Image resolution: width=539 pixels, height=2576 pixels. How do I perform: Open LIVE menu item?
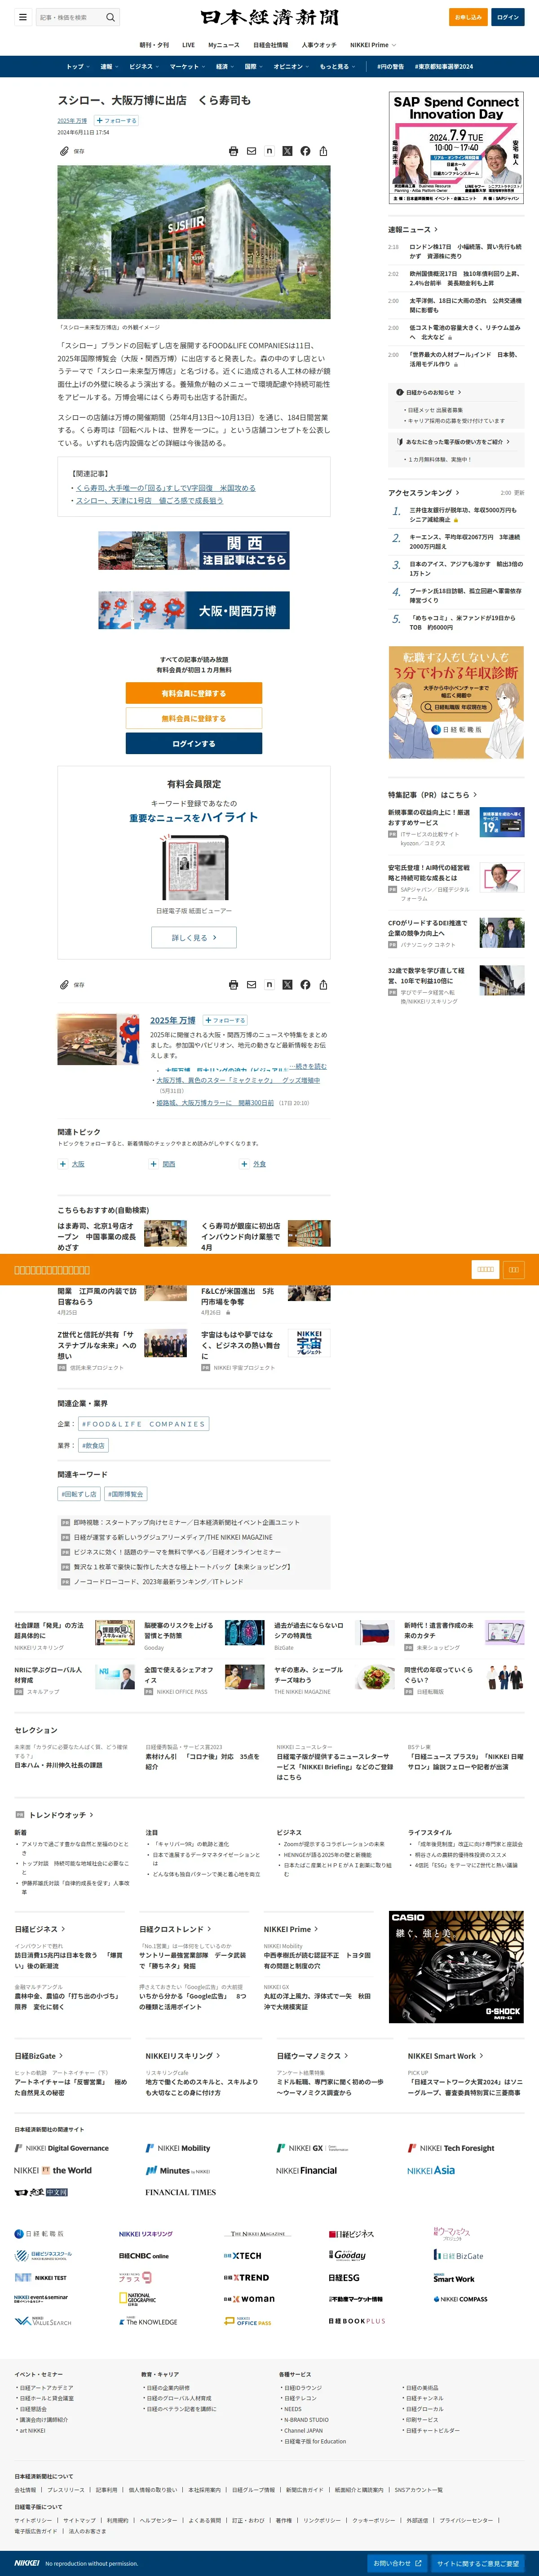click(188, 45)
